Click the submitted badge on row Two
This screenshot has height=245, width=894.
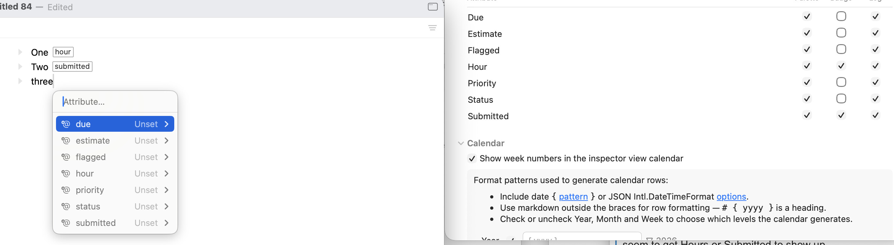point(72,66)
